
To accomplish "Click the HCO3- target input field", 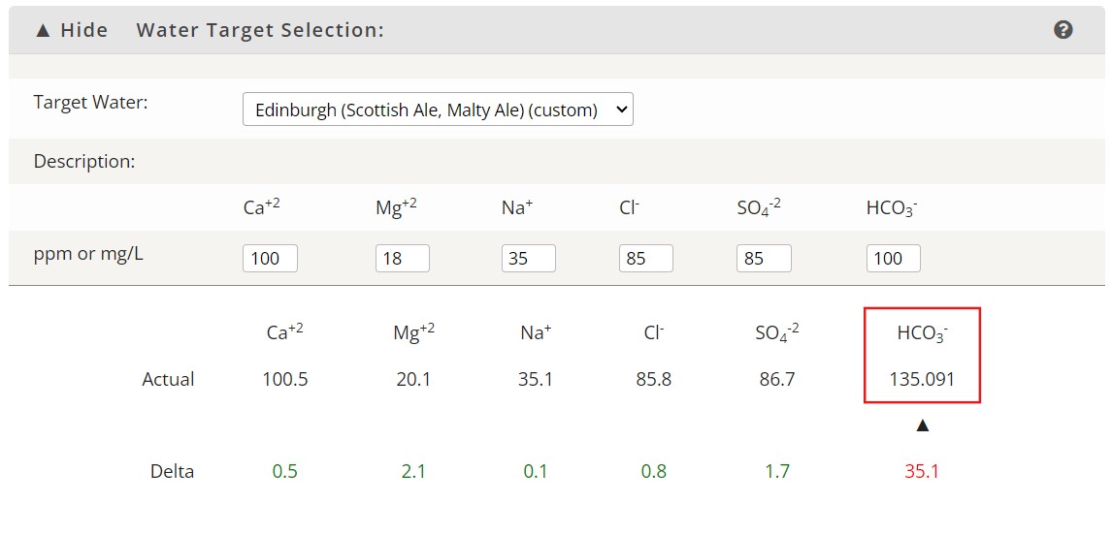I will pos(894,258).
